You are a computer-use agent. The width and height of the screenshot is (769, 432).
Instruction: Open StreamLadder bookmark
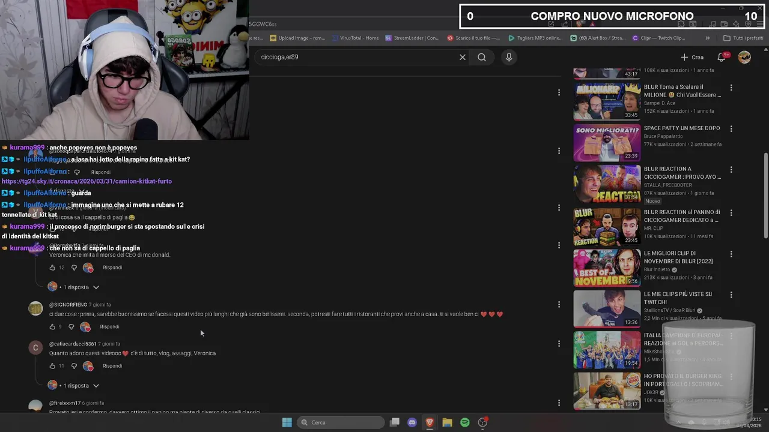coord(412,38)
